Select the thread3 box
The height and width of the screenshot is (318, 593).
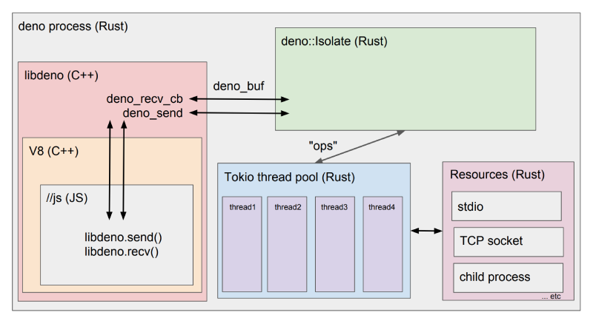[x=335, y=244]
